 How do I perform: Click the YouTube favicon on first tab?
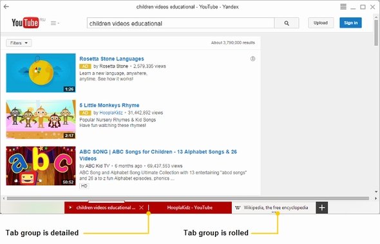(x=70, y=207)
